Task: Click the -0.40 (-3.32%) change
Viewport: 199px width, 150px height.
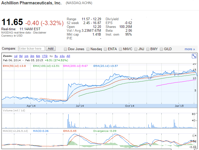Action: [x=45, y=23]
